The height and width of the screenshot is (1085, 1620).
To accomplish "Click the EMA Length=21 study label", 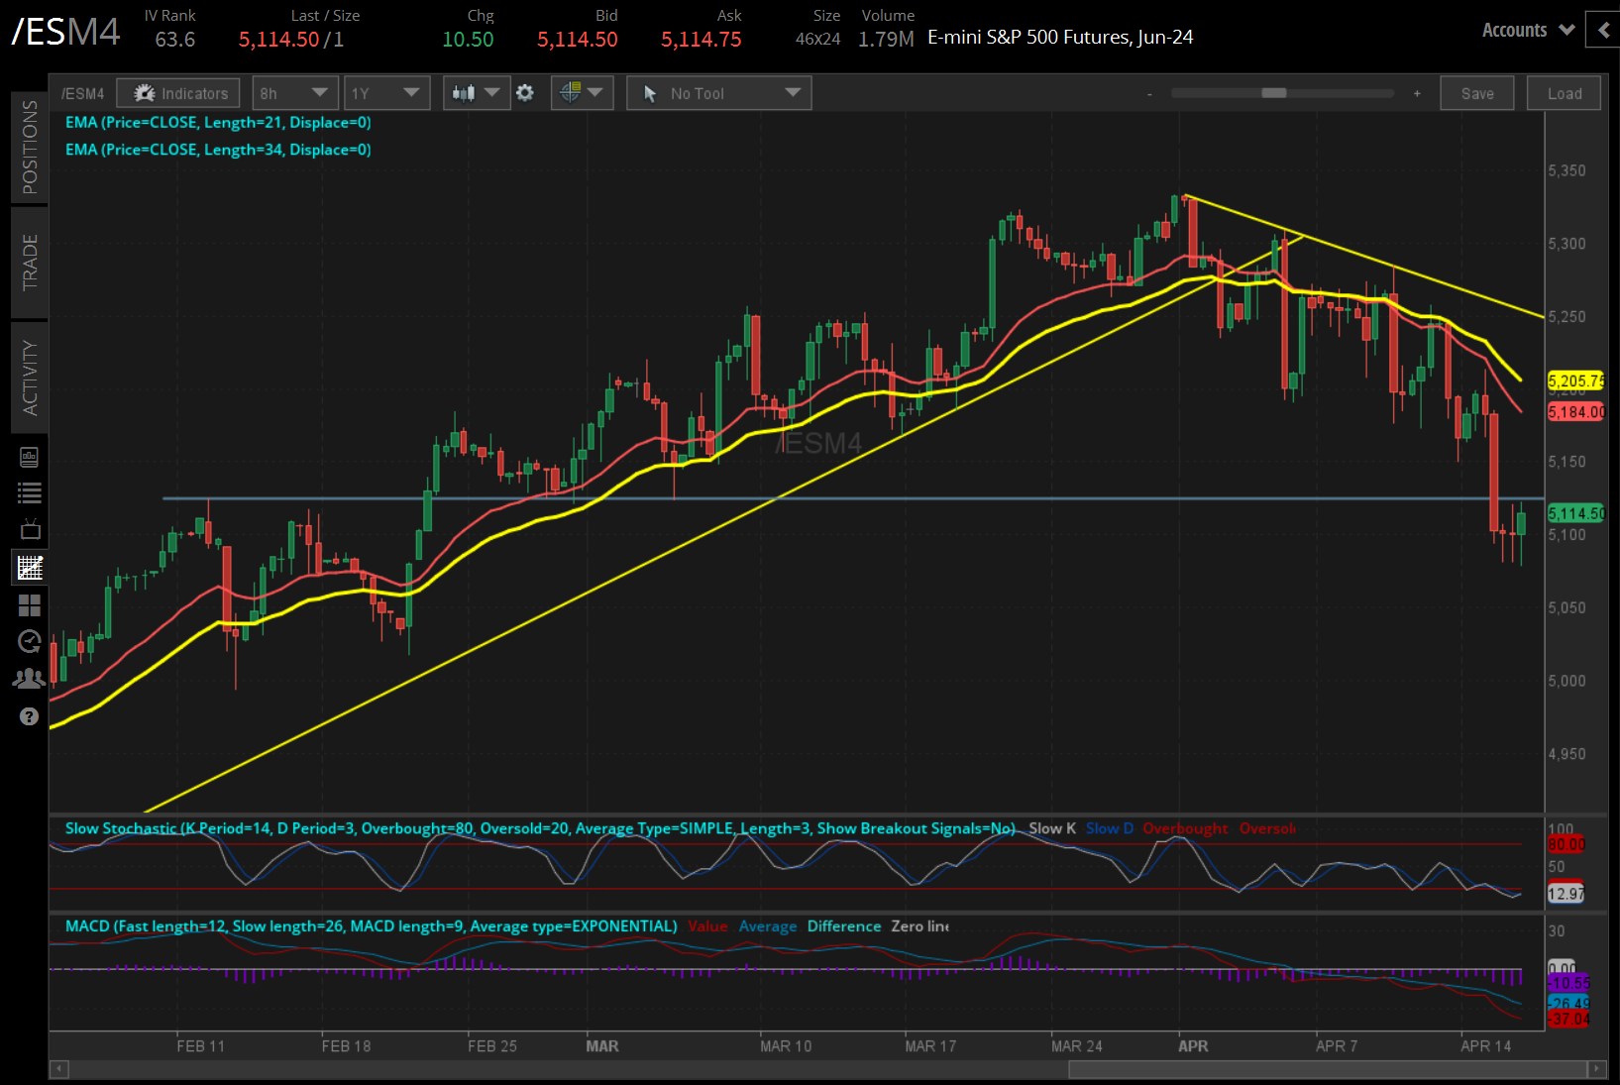I will tap(218, 123).
